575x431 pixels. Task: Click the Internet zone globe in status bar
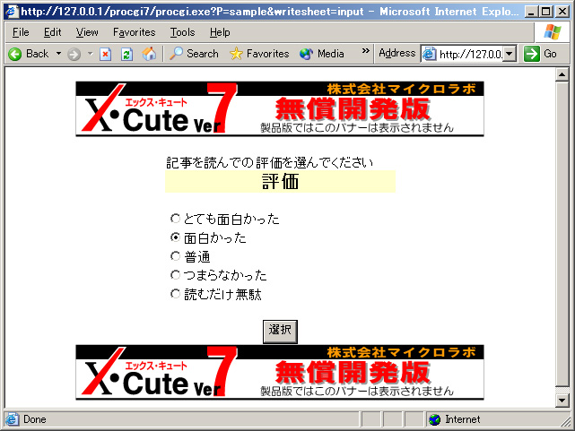[434, 419]
